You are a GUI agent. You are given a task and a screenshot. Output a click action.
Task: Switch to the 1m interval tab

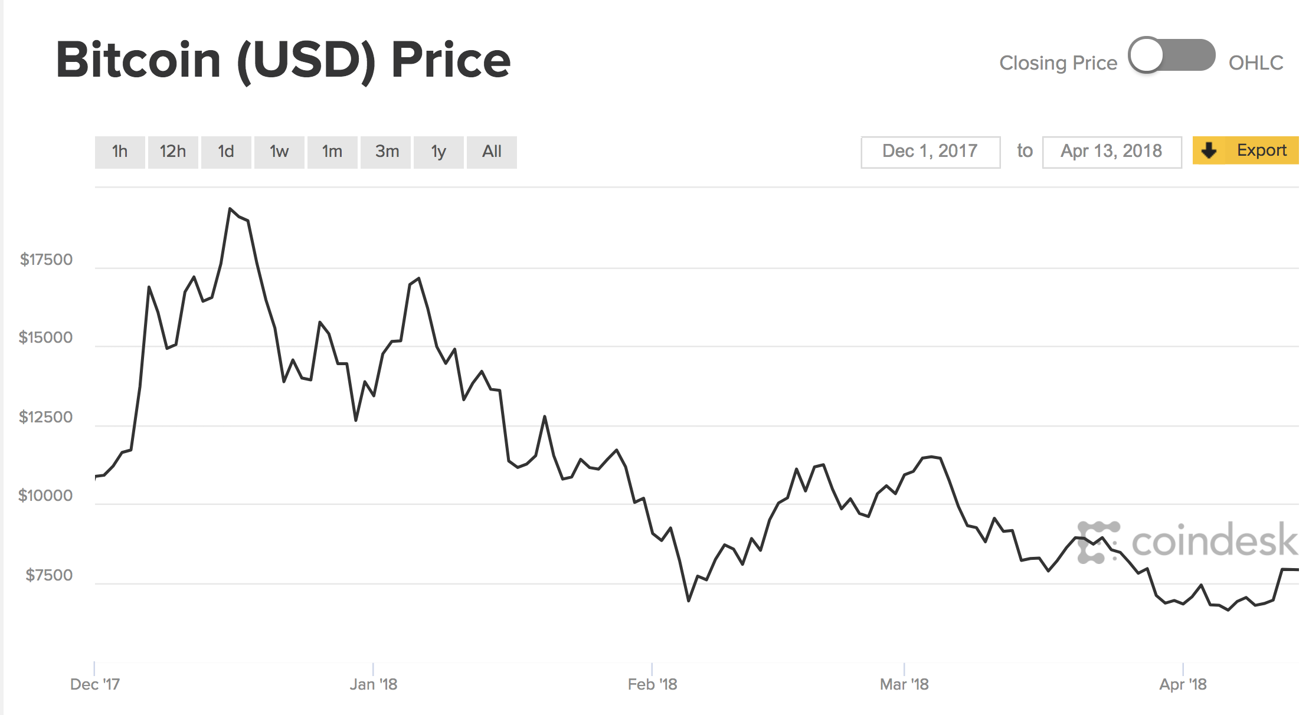pyautogui.click(x=332, y=152)
